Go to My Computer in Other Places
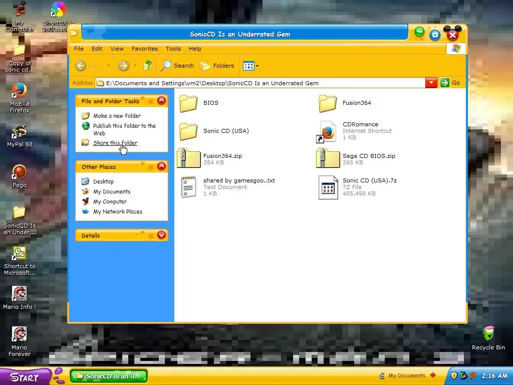Viewport: 513px width, 385px height. click(110, 202)
